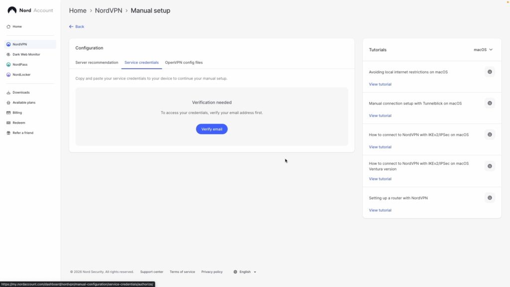This screenshot has height=287, width=510.
Task: Switch to OpenVPN config files tab
Action: pos(184,63)
